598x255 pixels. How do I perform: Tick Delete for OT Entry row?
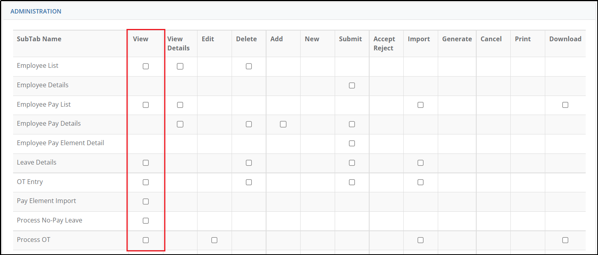click(249, 182)
